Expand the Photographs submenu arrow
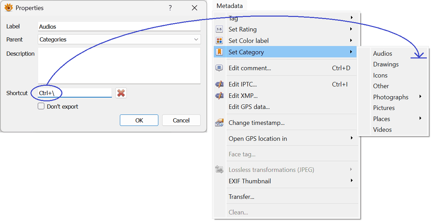 [420, 97]
